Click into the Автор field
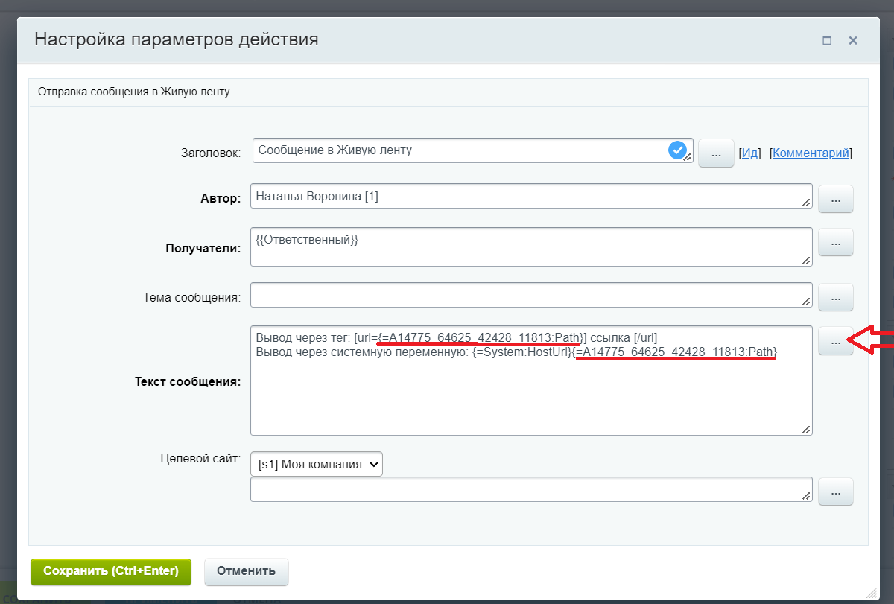Screen dimensions: 894x604 529,197
